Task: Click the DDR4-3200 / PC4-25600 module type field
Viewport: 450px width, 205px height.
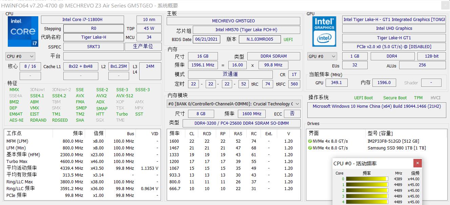Action: [241, 123]
